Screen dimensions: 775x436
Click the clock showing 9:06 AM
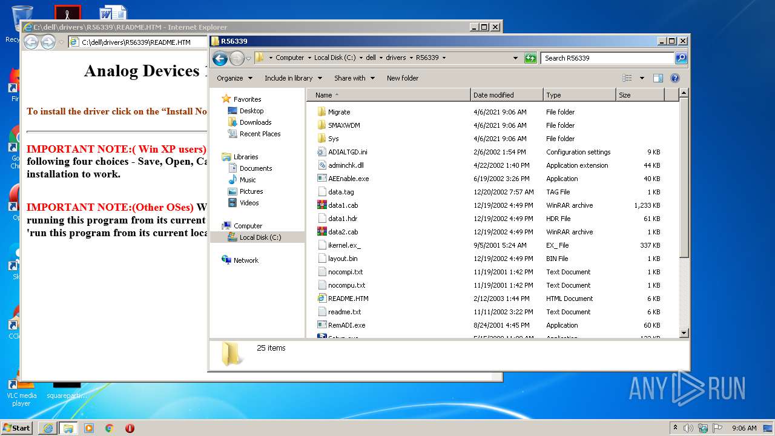[744, 428]
